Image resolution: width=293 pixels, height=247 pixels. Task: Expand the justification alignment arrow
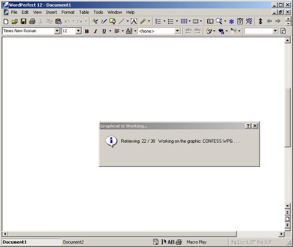pos(123,31)
